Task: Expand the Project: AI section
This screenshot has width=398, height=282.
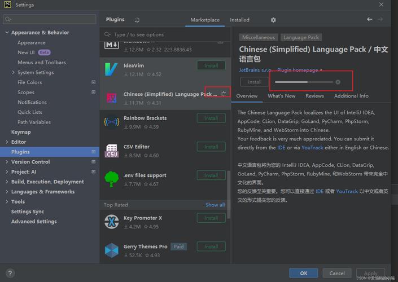Action: tap(7, 171)
